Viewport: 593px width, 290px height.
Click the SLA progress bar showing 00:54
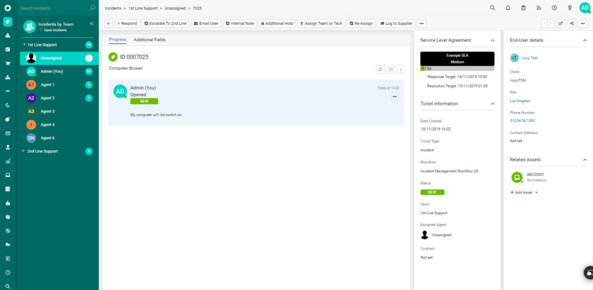point(457,68)
